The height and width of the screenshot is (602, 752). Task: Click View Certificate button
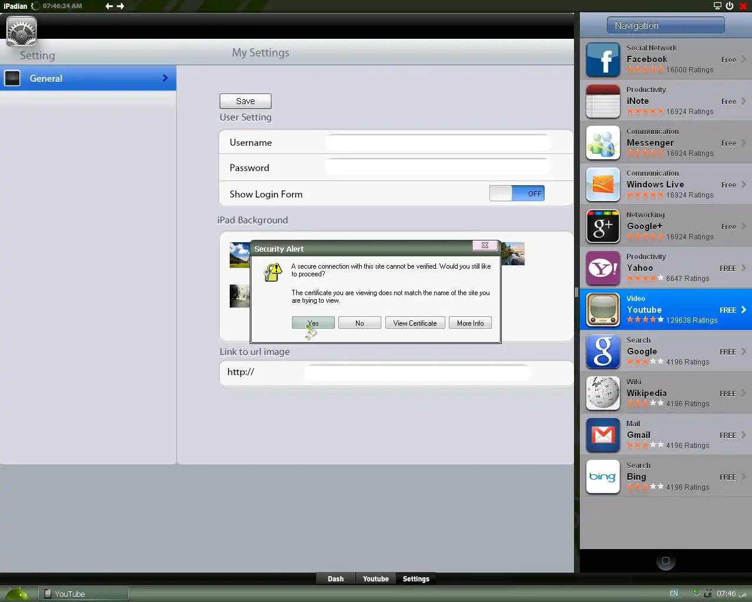pos(415,323)
